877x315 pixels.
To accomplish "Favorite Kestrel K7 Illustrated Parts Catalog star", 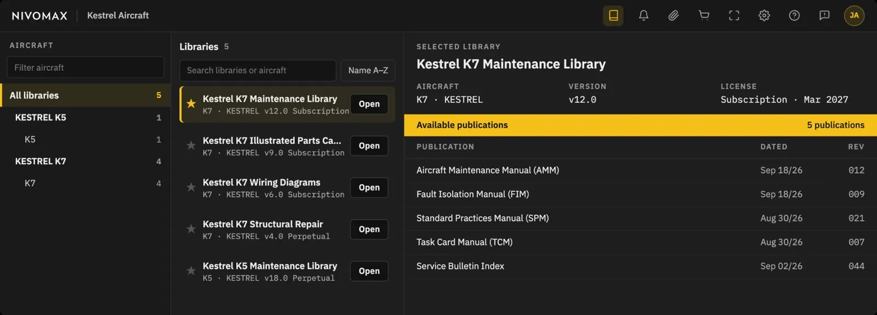I will coord(191,145).
